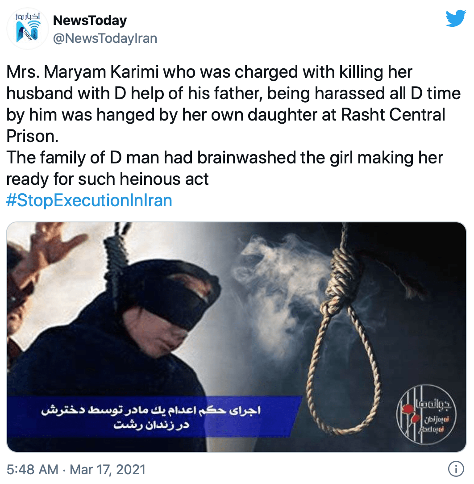Click 'The family of D man' sentence
This screenshot has height=484, width=474.
(x=83, y=158)
